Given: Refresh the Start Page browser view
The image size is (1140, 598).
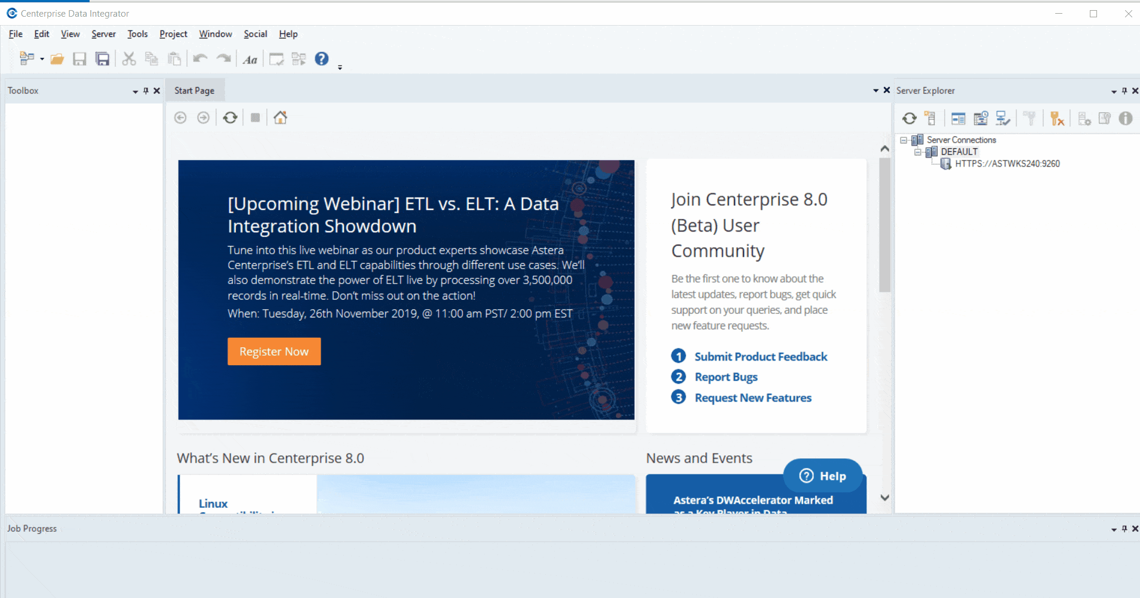Looking at the screenshot, I should [230, 118].
